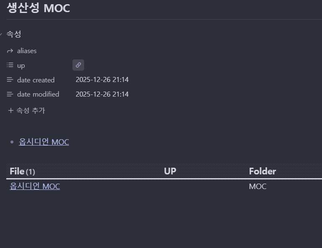
Task: Collapse the 속성 properties section chevron
Action: pos(1,33)
